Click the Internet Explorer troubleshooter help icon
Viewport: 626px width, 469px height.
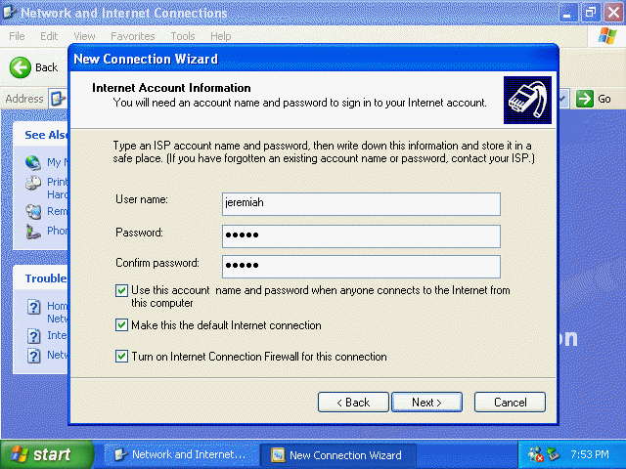pyautogui.click(x=34, y=336)
